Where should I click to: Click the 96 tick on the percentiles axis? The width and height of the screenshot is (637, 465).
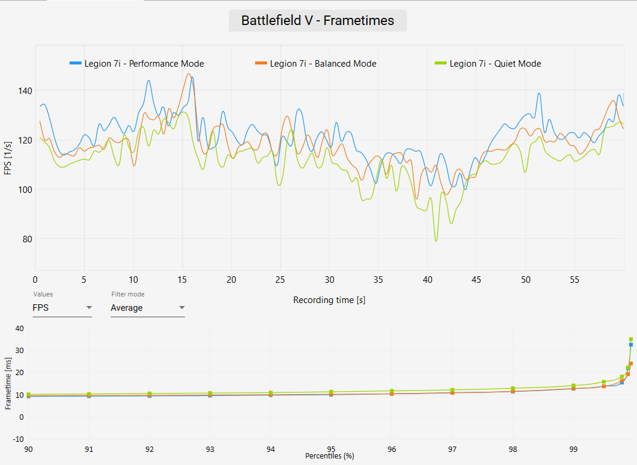click(391, 449)
